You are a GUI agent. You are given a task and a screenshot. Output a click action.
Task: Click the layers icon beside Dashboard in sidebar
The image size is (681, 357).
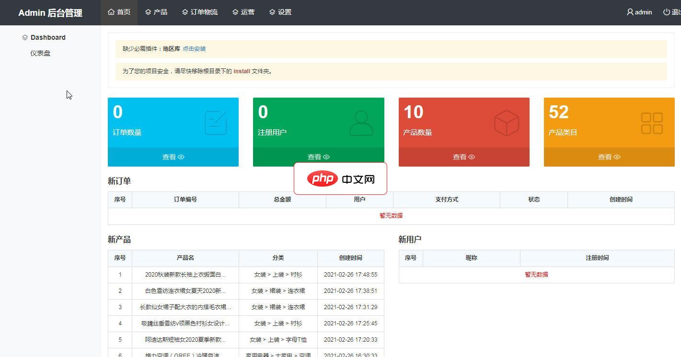[25, 37]
